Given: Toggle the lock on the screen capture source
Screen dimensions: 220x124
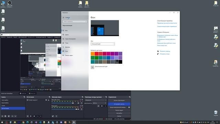Looking at the screenshot, I should 48,100.
